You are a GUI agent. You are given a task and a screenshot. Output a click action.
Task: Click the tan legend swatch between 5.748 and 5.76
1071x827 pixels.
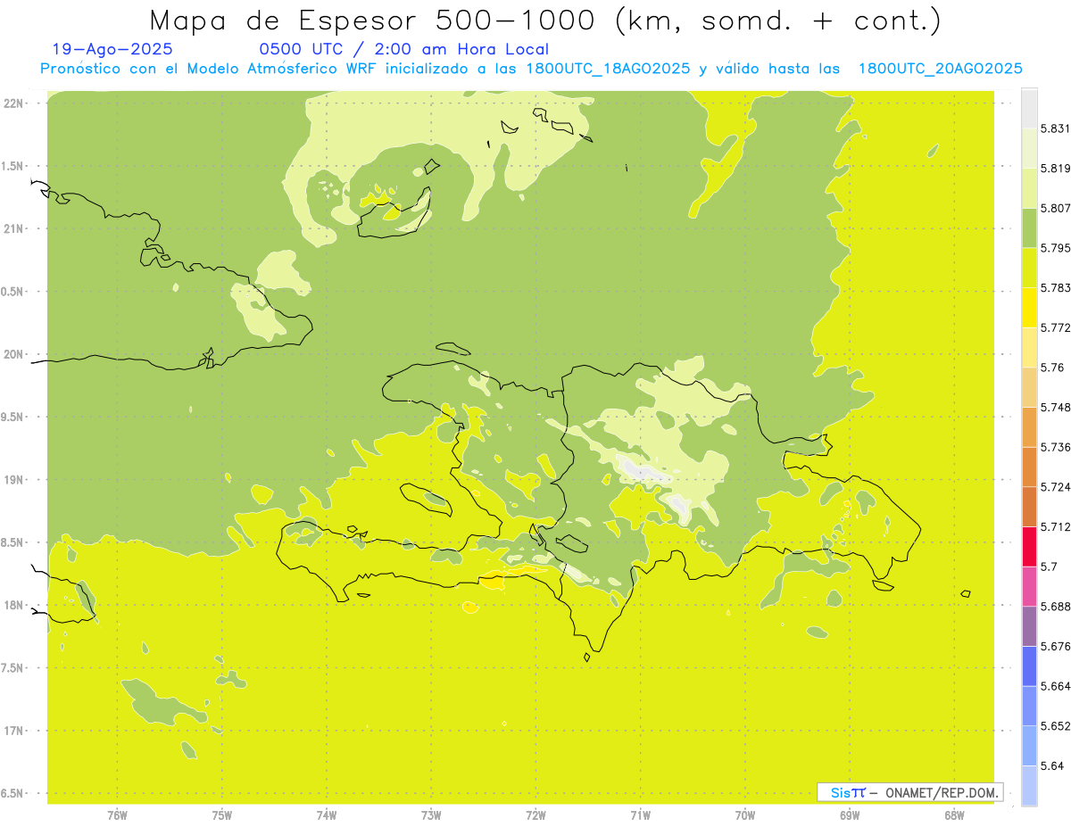point(1029,387)
